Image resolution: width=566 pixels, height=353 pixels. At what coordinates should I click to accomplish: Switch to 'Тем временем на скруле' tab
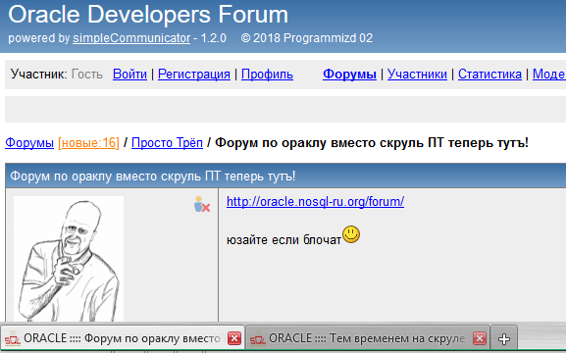pos(368,338)
